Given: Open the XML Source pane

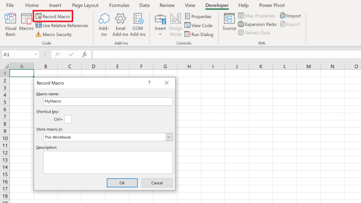Looking at the screenshot, I should pos(229,22).
